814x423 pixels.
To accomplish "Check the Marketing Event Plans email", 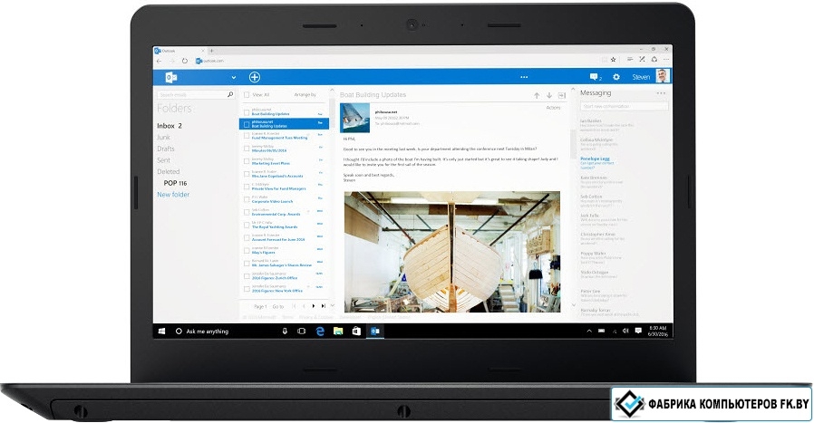I will (247, 161).
